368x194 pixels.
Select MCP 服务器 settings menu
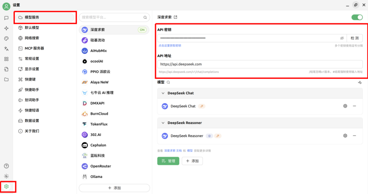point(45,49)
